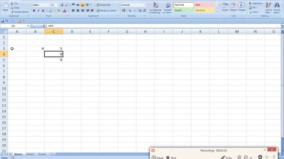Apply Accounting number format
The image size is (284, 159).
(123, 11)
